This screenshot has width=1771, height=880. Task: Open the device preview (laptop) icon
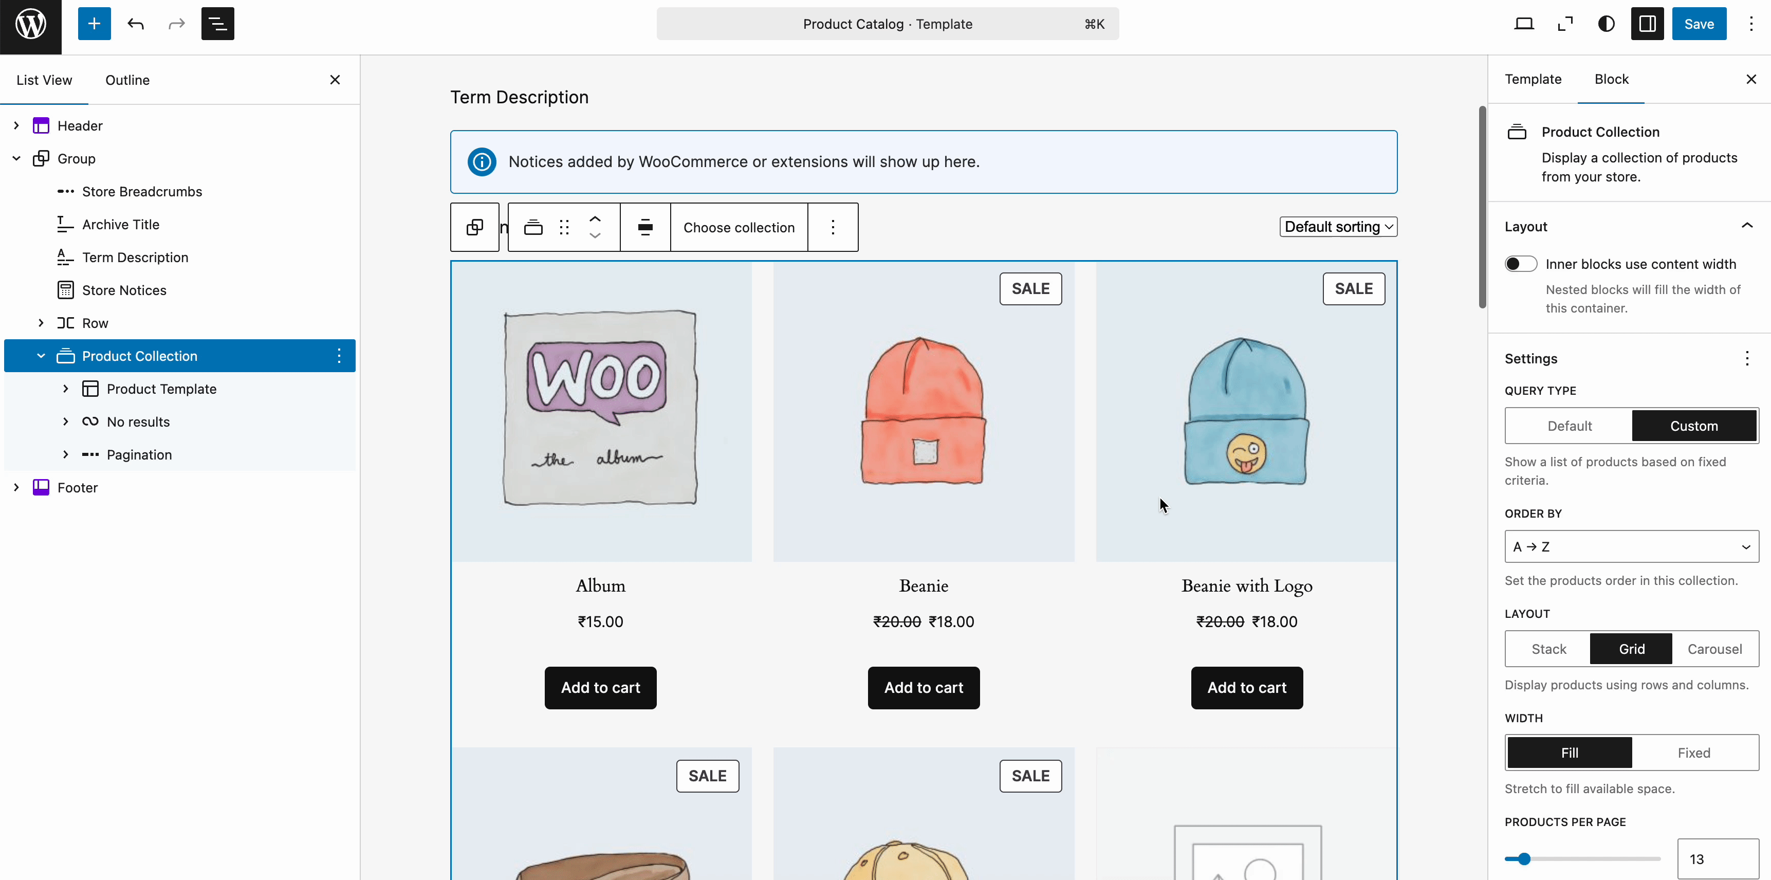tap(1524, 24)
